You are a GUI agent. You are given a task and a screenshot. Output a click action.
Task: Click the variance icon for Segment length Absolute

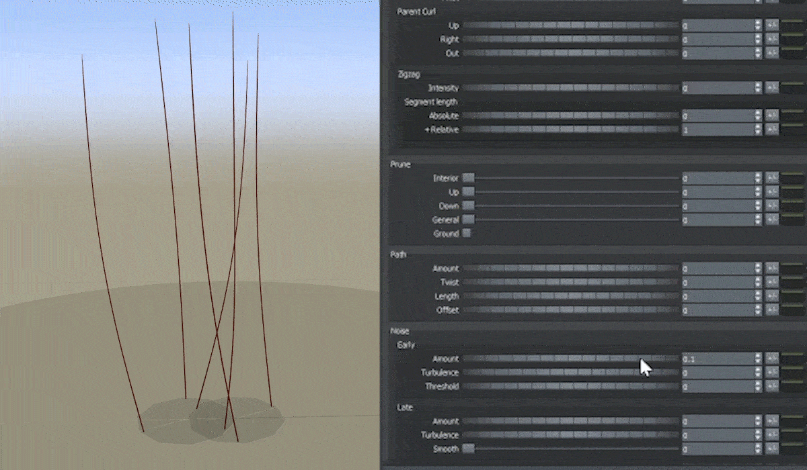click(772, 115)
